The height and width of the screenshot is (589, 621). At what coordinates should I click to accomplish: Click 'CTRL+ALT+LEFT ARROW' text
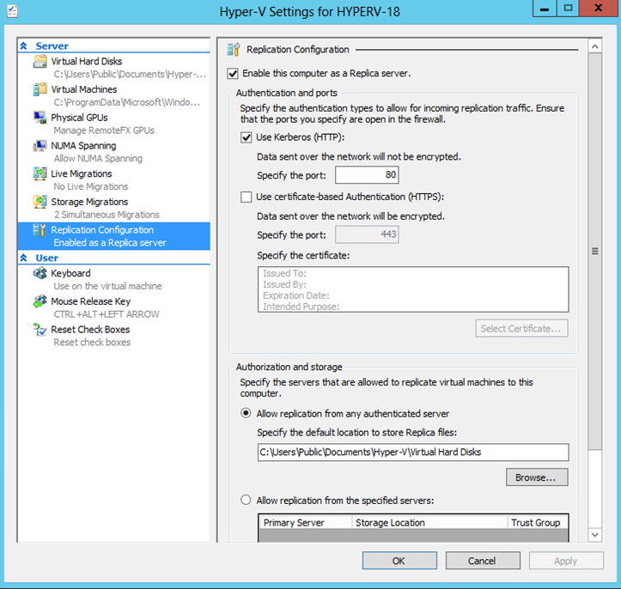point(107,314)
